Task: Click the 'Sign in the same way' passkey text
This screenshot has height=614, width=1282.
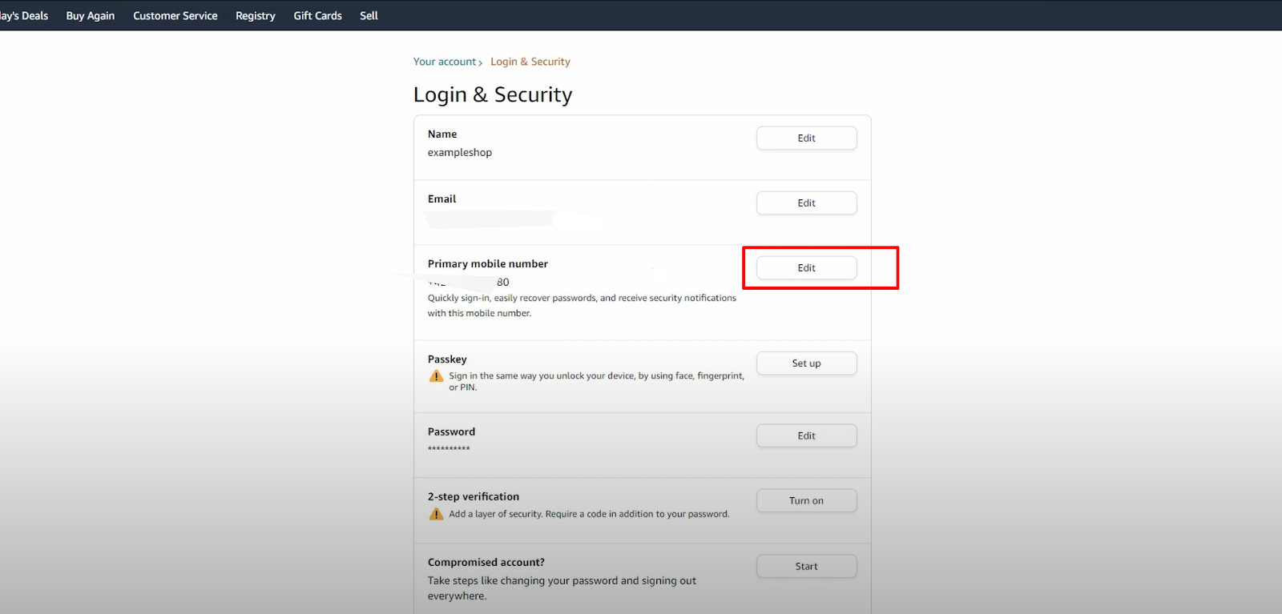Action: click(x=596, y=381)
